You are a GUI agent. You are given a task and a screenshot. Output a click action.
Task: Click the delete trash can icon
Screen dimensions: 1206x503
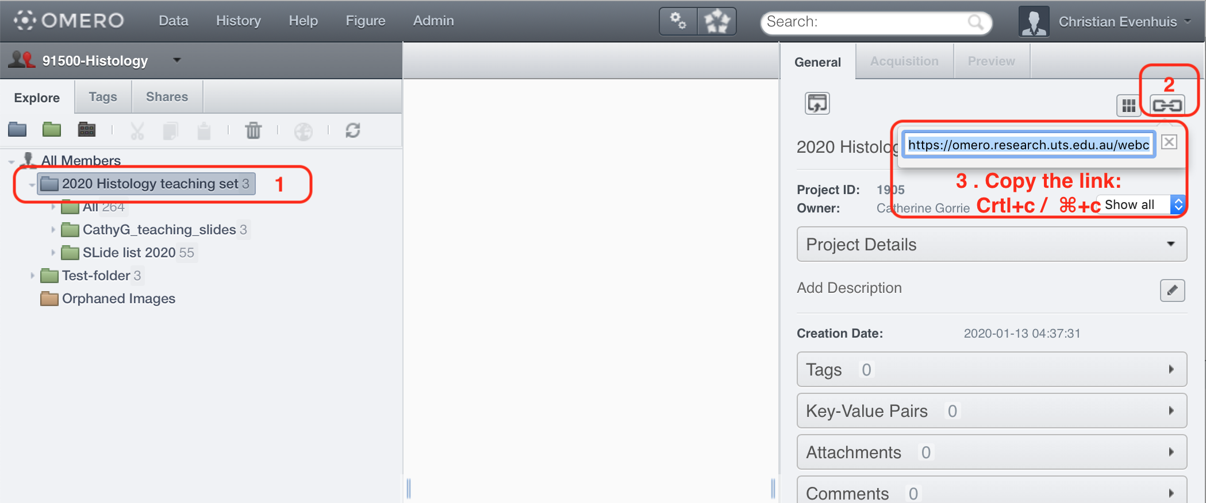click(253, 130)
